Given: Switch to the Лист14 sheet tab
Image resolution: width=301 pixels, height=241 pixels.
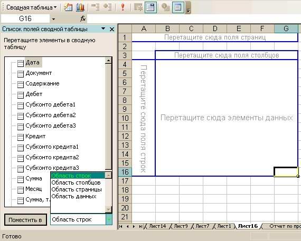Looking at the screenshot, I should pos(157,226).
